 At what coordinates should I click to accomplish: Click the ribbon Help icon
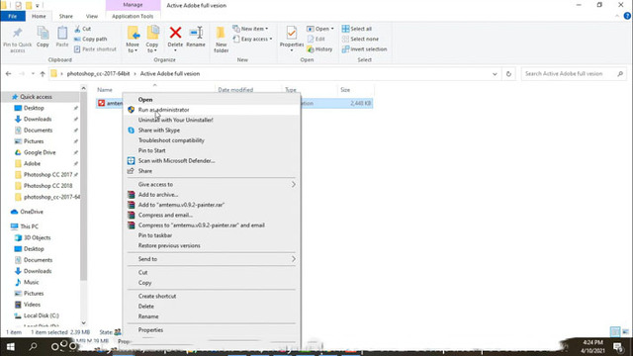point(627,16)
